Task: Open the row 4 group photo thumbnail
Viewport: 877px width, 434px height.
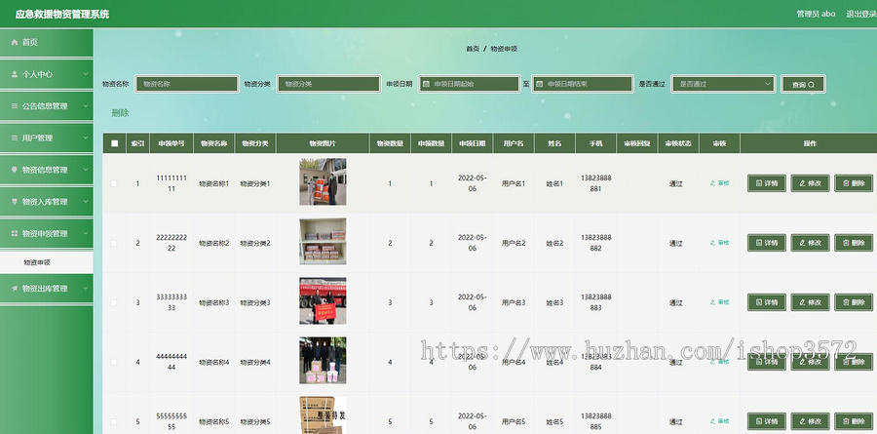Action: click(x=323, y=360)
